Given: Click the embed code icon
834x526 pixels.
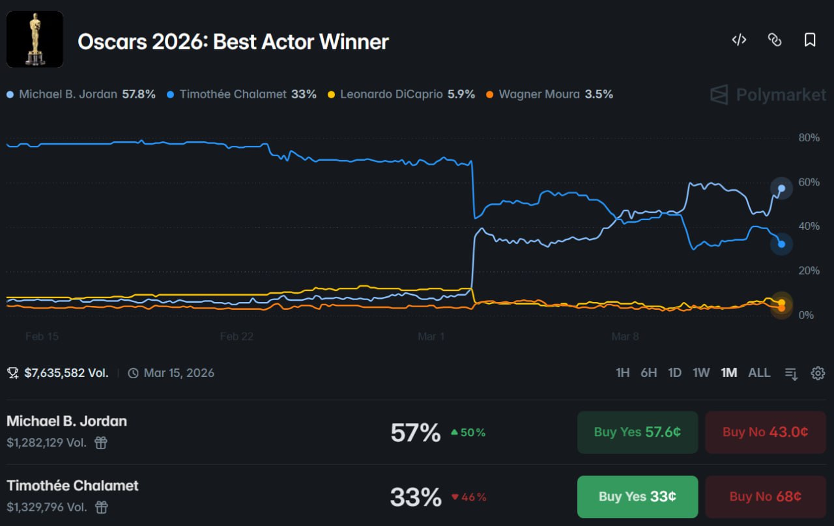Looking at the screenshot, I should (x=739, y=40).
